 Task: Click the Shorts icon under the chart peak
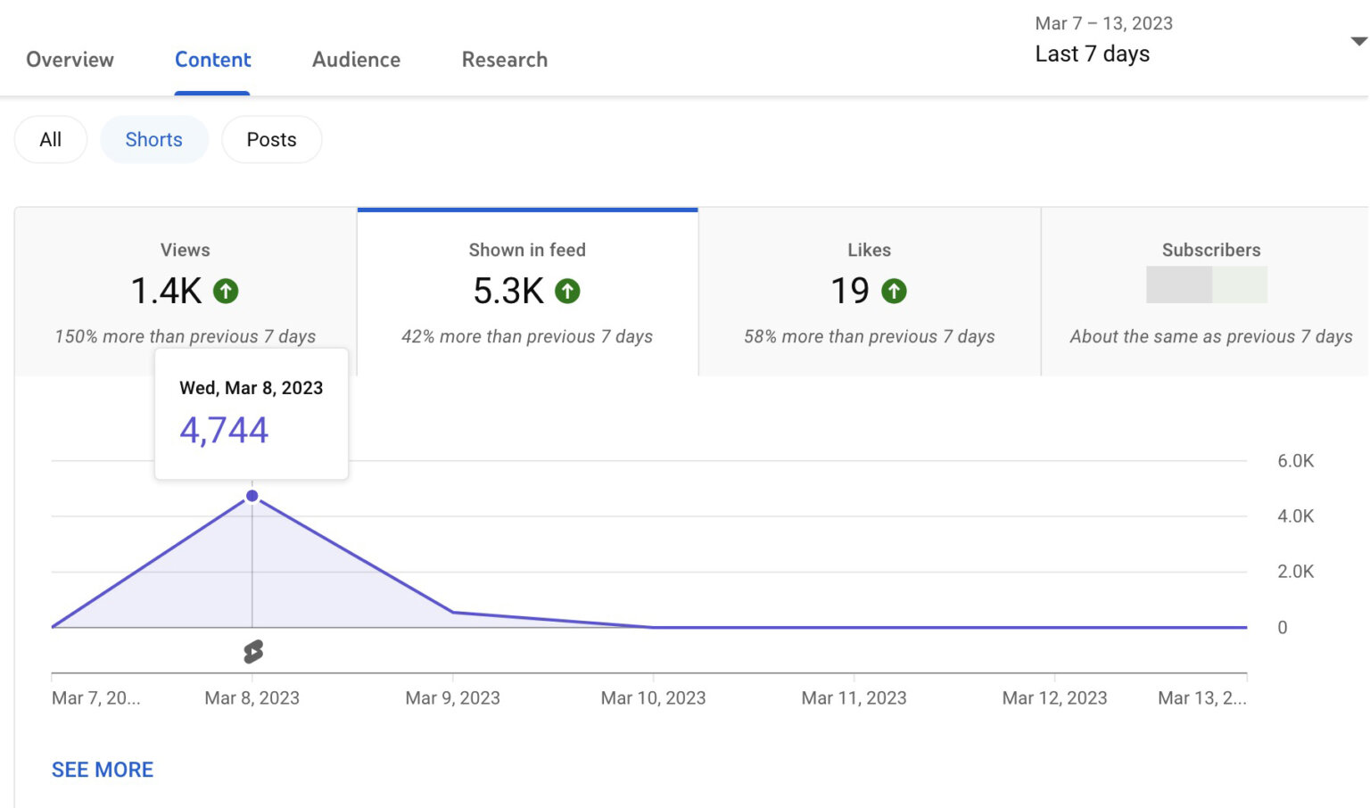tap(252, 650)
